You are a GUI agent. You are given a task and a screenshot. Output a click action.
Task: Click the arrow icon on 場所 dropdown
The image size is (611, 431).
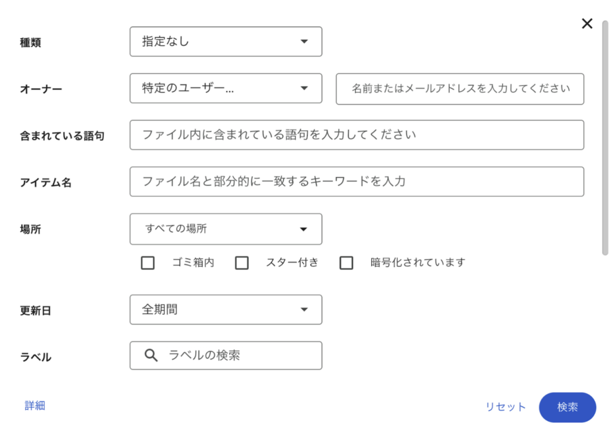coord(304,229)
